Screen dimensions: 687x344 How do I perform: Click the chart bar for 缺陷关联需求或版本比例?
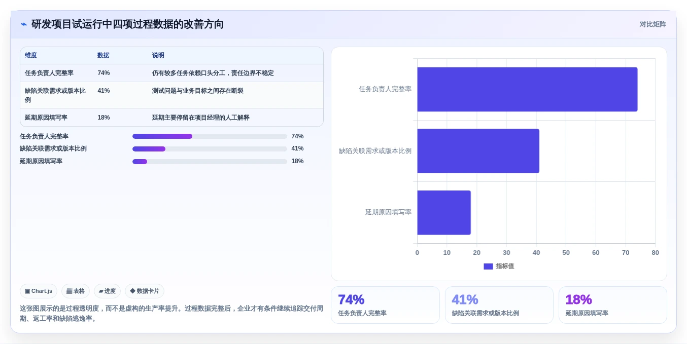478,151
